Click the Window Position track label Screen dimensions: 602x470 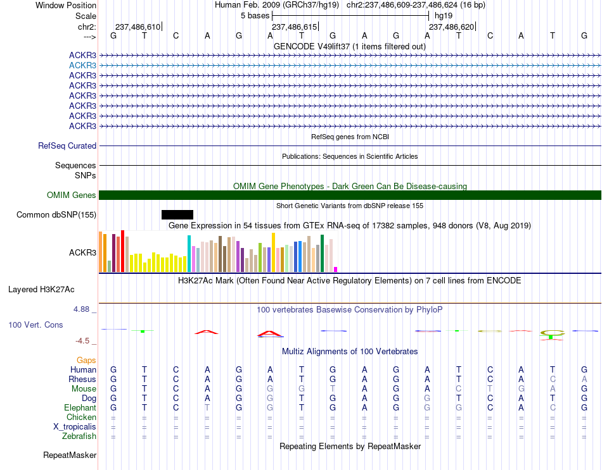click(x=66, y=5)
